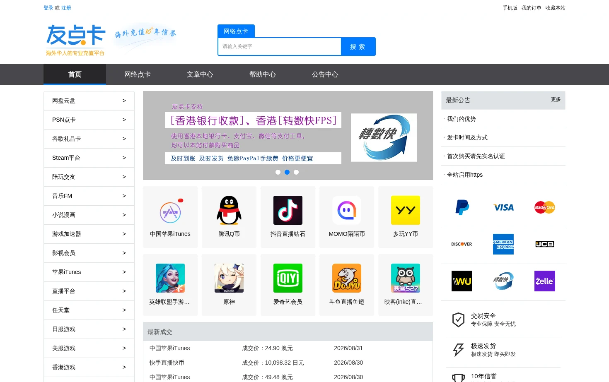Expand the 音乐FM category arrow
The width and height of the screenshot is (609, 382).
pyautogui.click(x=124, y=196)
